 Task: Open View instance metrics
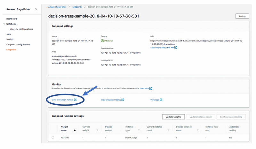pos(111,100)
